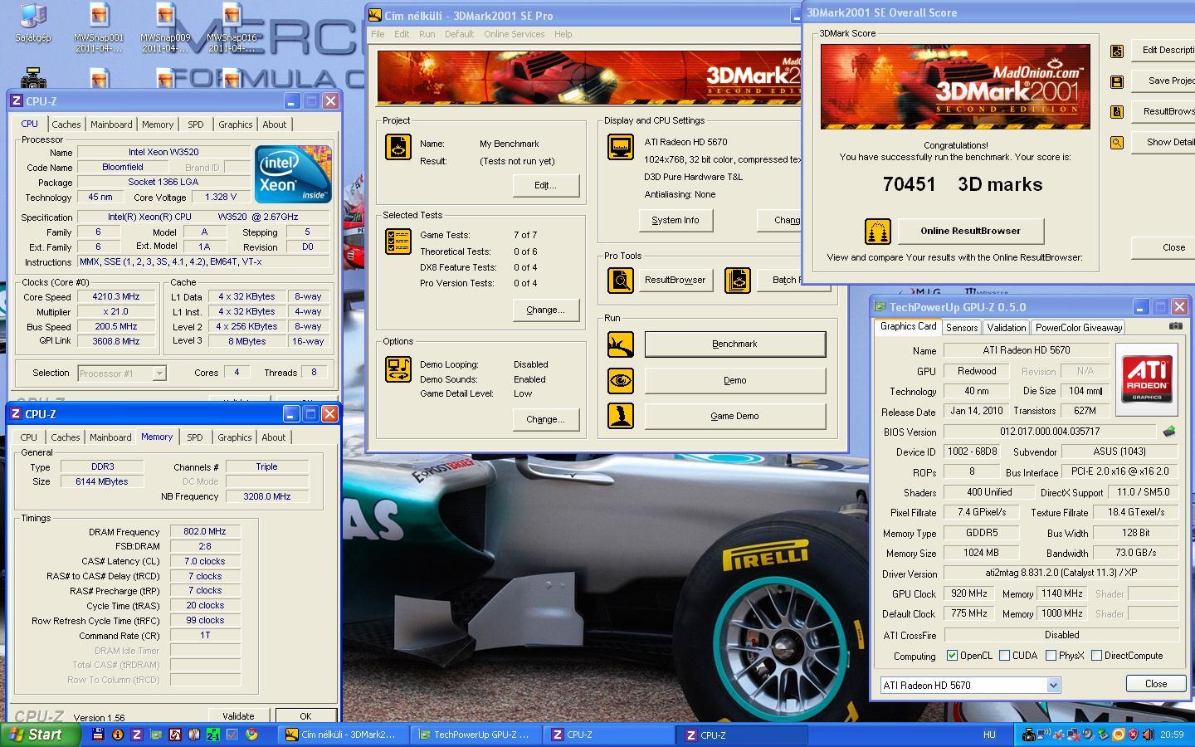Click the OK button in CPU-Z
Viewport: 1195px width, 747px height.
coord(305,715)
